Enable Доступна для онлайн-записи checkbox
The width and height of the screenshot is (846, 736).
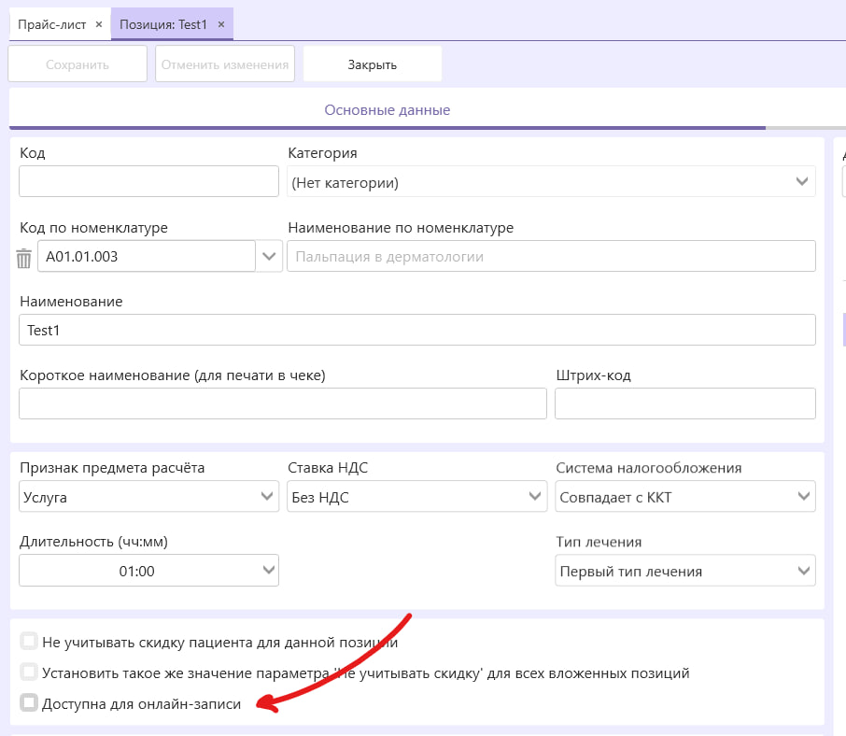(29, 703)
